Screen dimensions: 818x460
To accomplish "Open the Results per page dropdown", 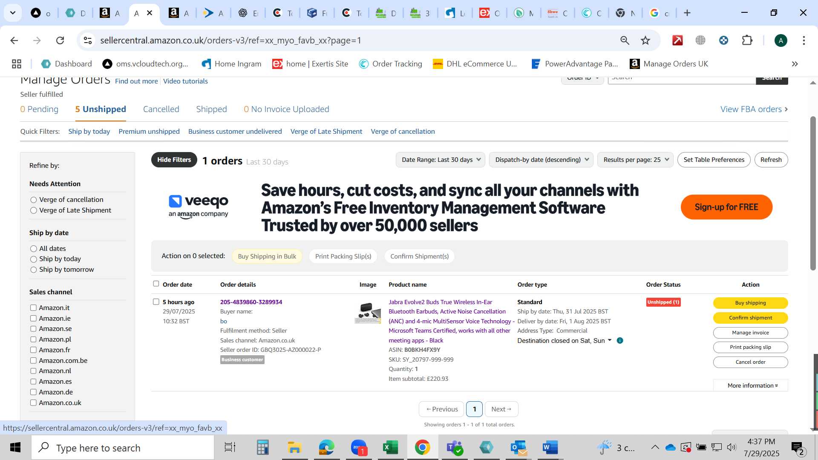I will pos(635,160).
